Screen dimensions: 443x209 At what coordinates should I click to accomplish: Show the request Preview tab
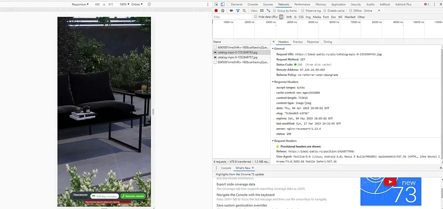[298, 42]
